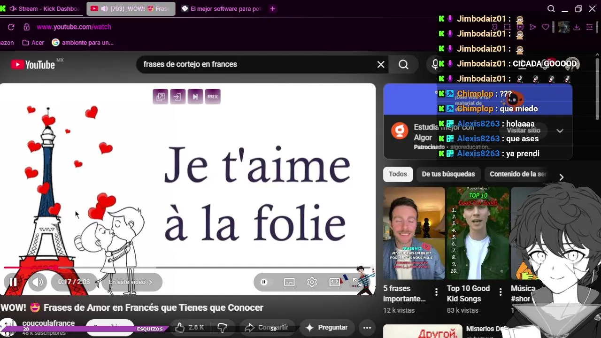Open the video settings gear

coord(312,282)
